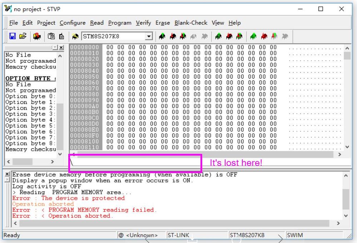This screenshot has width=357, height=243.
Task: Click the SWIM status bar entry
Action: [295, 235]
